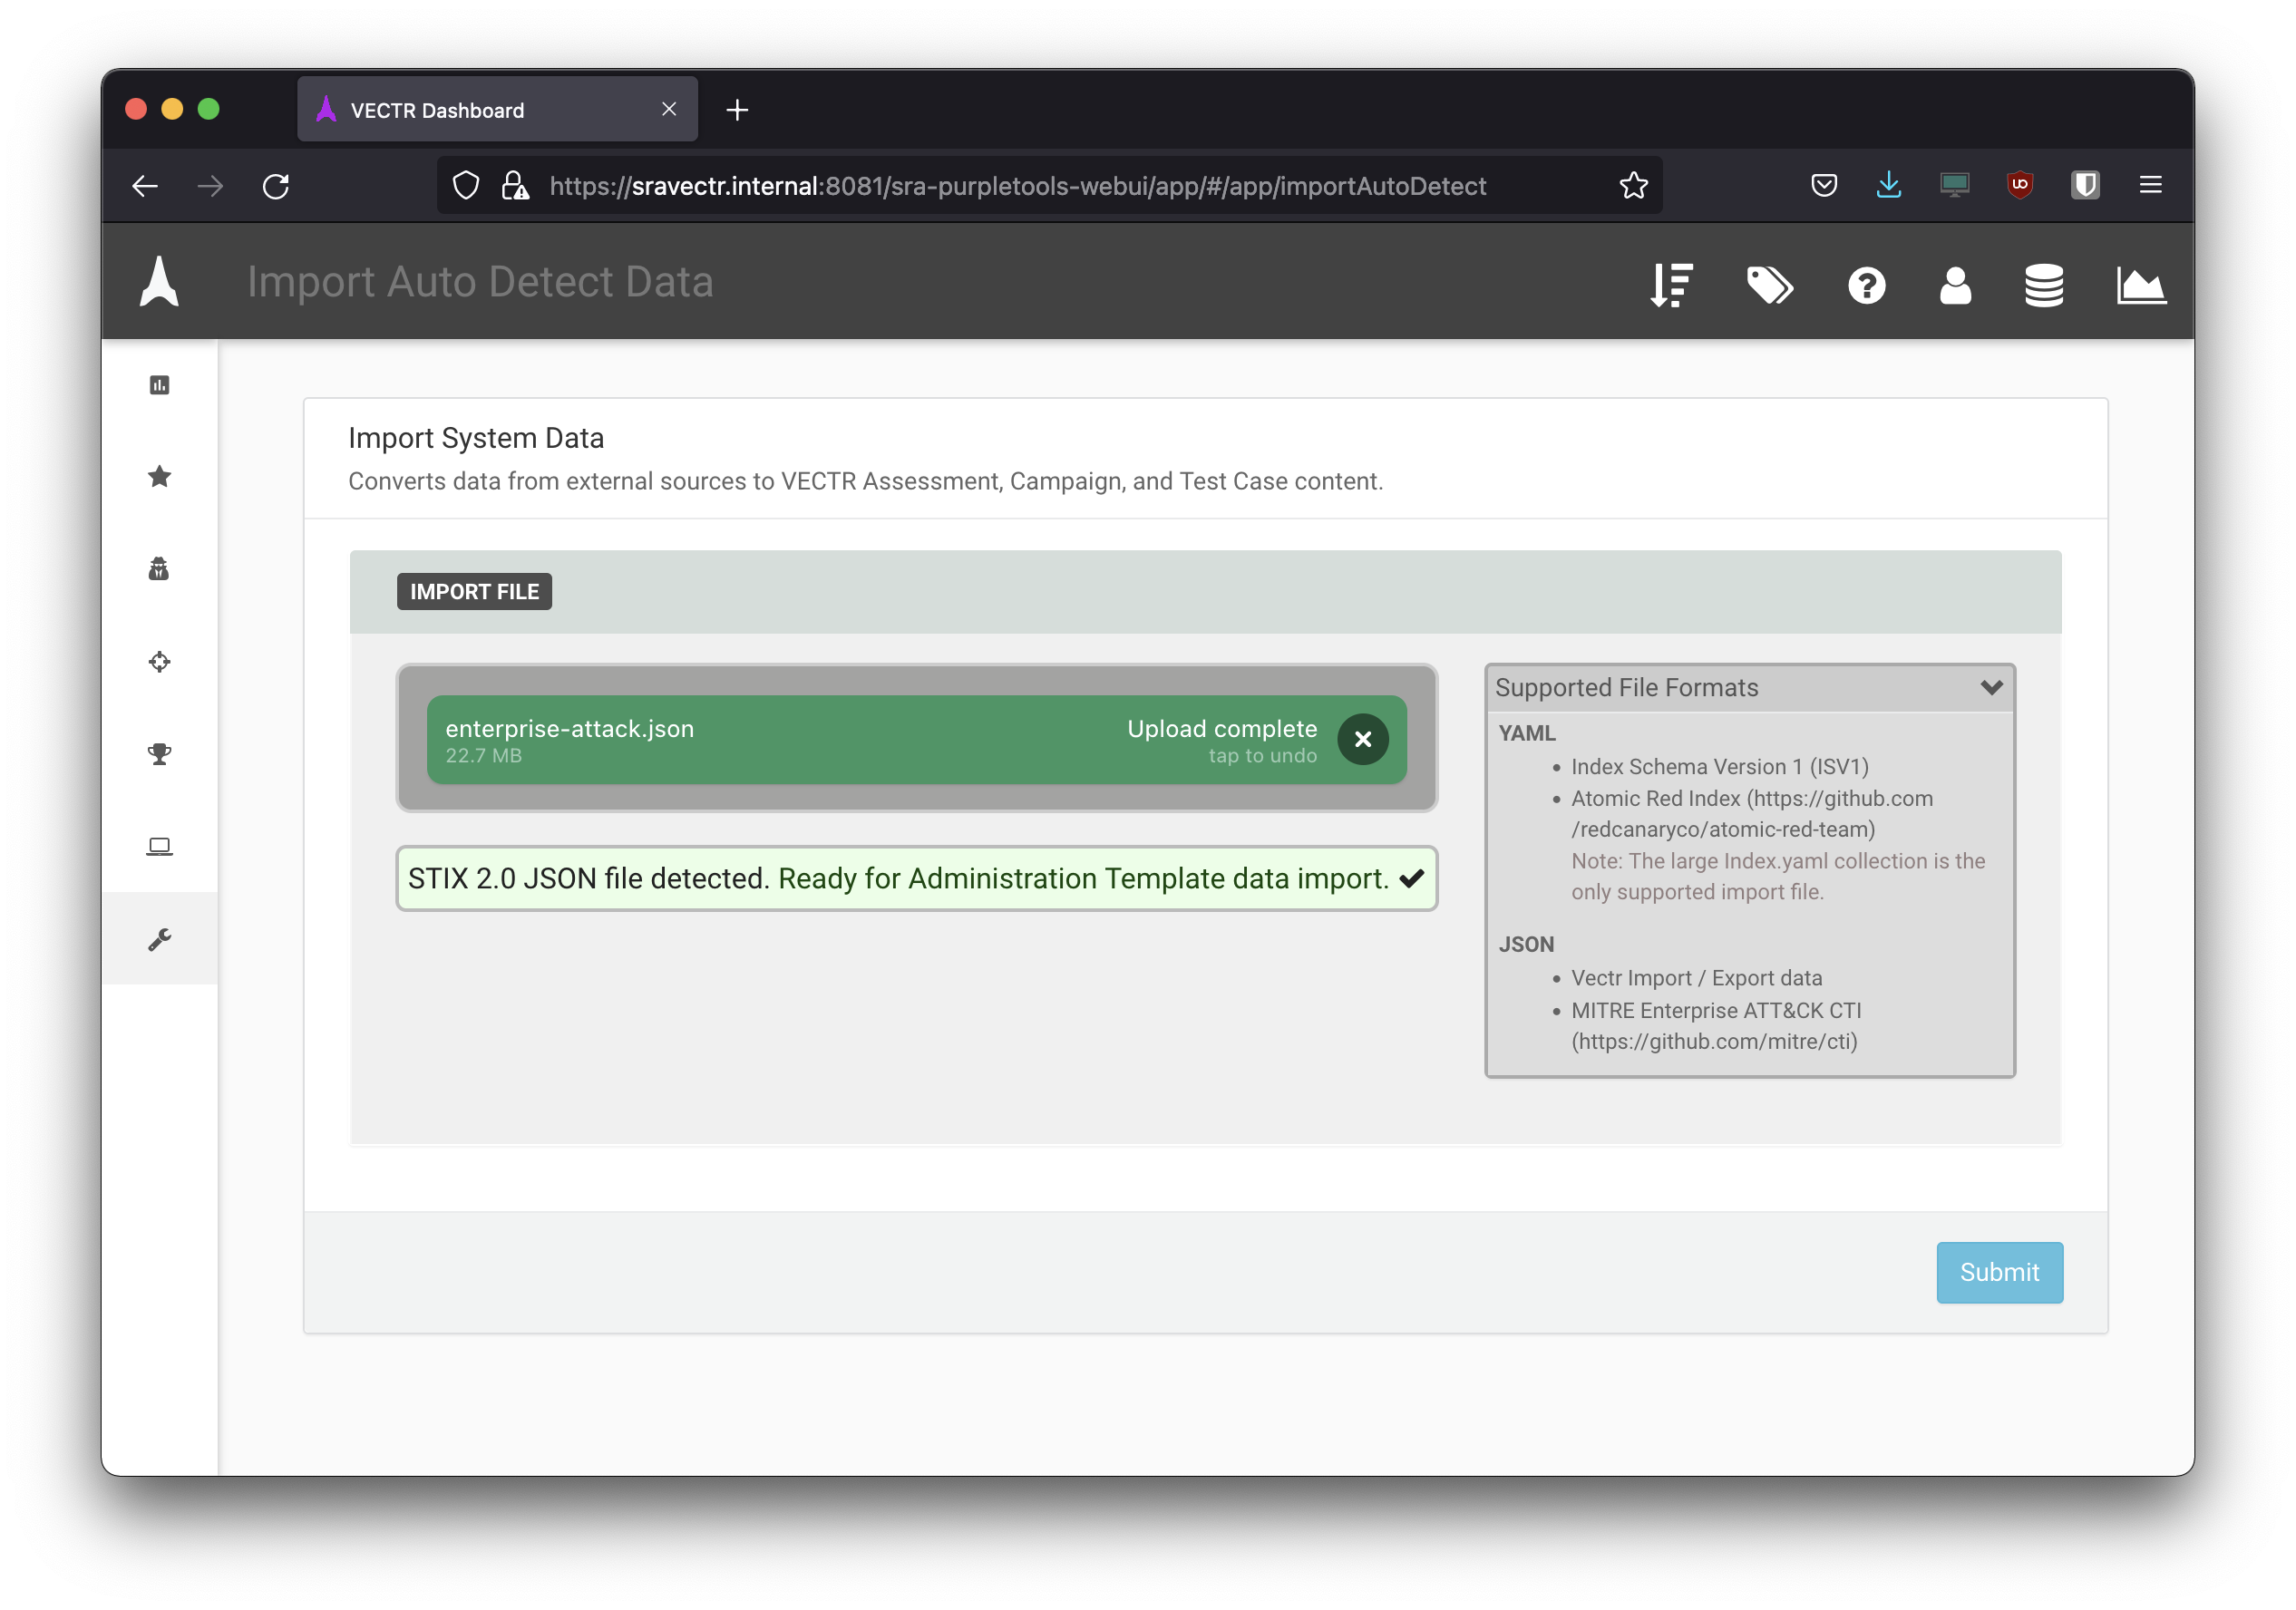
Task: Open the shield extension icon beside uBlock
Action: 2085,185
